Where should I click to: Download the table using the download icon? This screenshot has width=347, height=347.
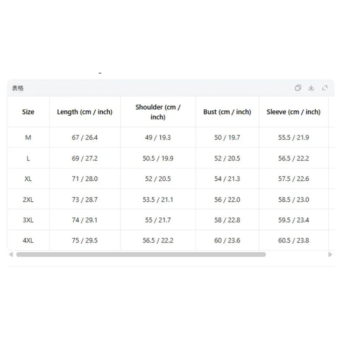point(311,88)
